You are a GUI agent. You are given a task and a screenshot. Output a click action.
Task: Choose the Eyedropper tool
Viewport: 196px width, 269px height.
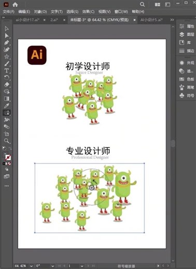(7, 106)
